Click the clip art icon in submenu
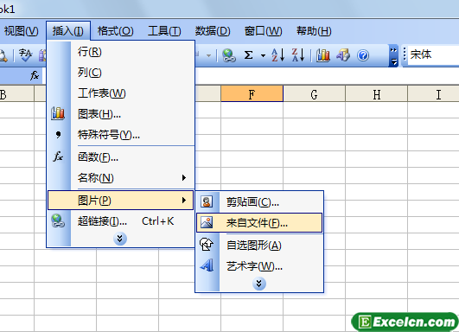 [x=207, y=201]
